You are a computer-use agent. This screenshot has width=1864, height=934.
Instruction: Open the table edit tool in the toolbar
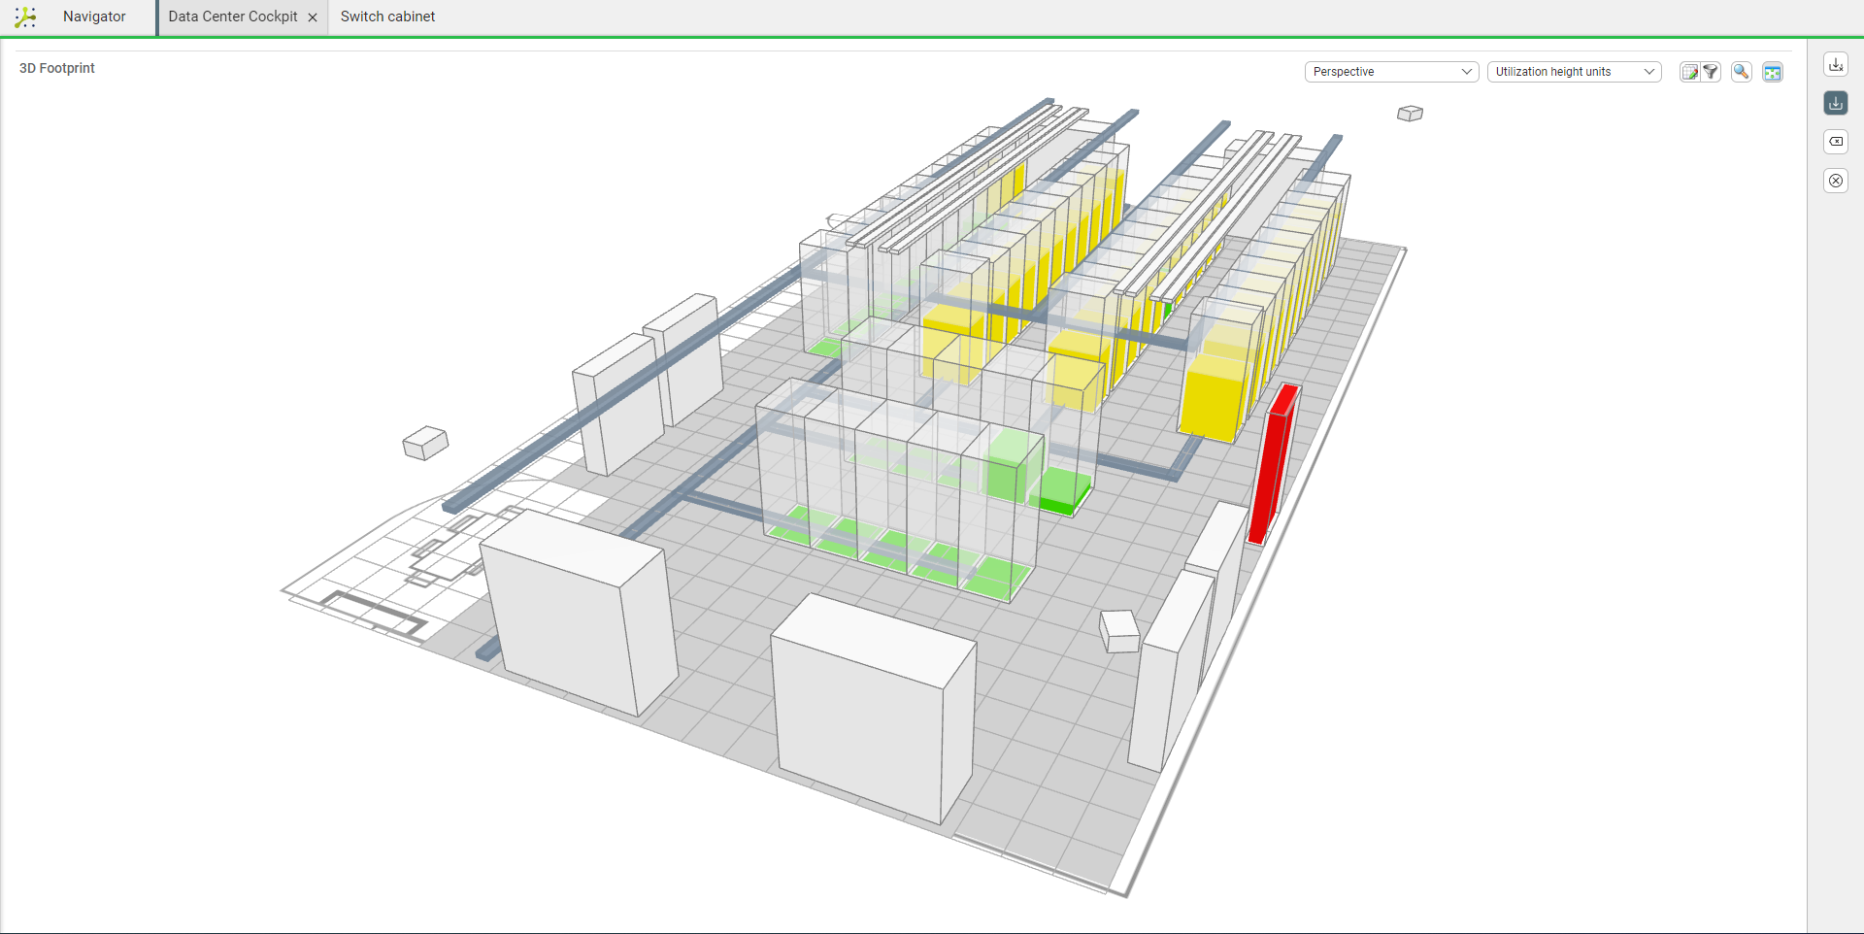click(1688, 72)
